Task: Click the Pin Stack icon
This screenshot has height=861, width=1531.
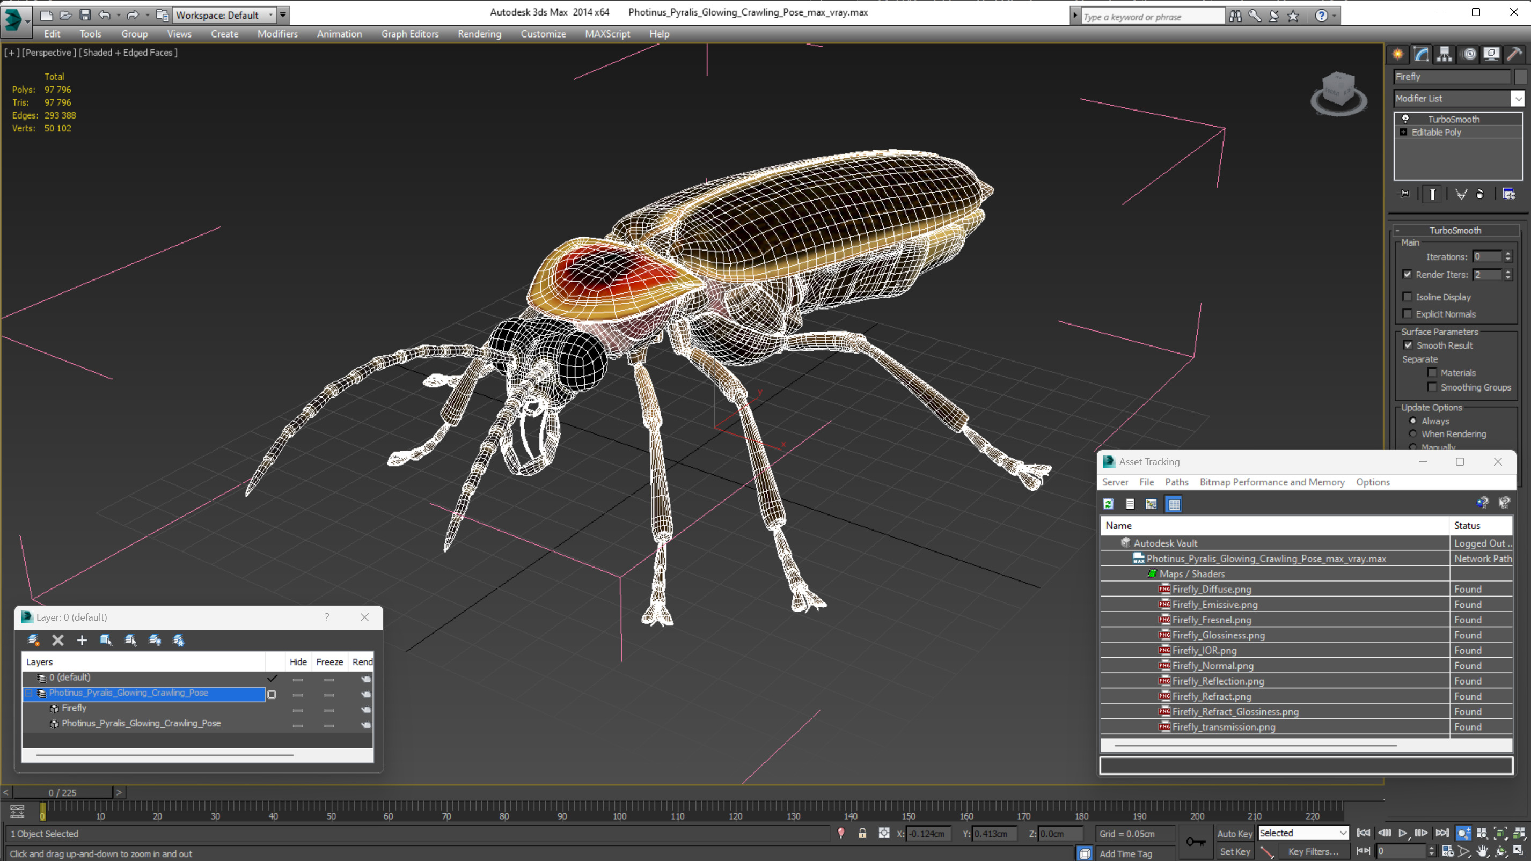Action: coord(1404,194)
